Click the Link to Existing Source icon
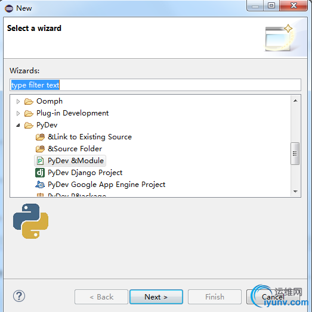This screenshot has width=312, height=312. click(x=41, y=137)
